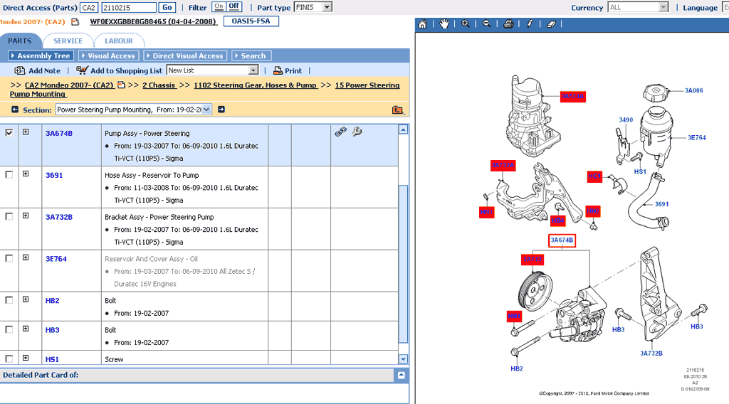Screen dimensions: 729x404
Task: Click the vehicle icon in breadcrumb
Action: coord(121,85)
